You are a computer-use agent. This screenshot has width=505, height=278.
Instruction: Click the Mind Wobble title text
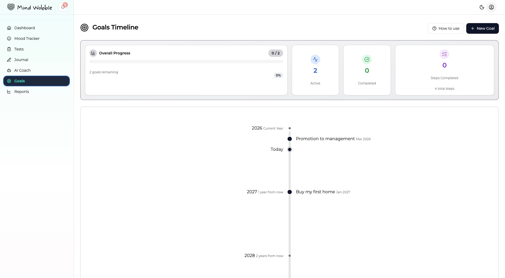point(35,7)
